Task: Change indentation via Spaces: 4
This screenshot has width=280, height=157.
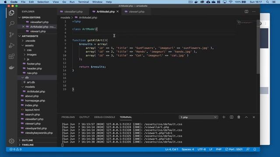Action: (x=188, y=149)
